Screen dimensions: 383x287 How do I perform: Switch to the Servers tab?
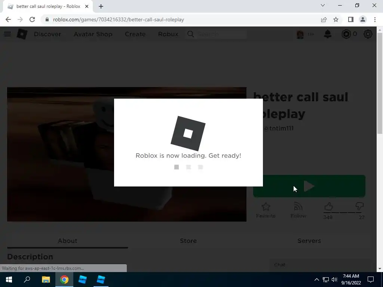[309, 241]
